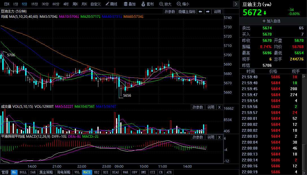This screenshot has width=307, height=175.
Task: Select the BIAS indicator tab
Action: pyautogui.click(x=116, y=172)
